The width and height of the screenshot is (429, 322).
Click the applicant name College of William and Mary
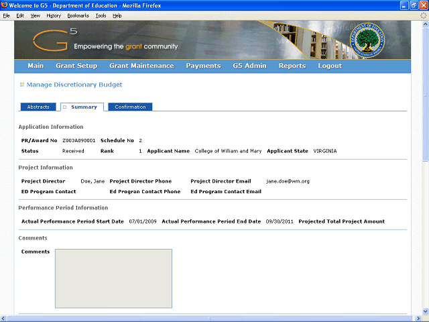228,151
